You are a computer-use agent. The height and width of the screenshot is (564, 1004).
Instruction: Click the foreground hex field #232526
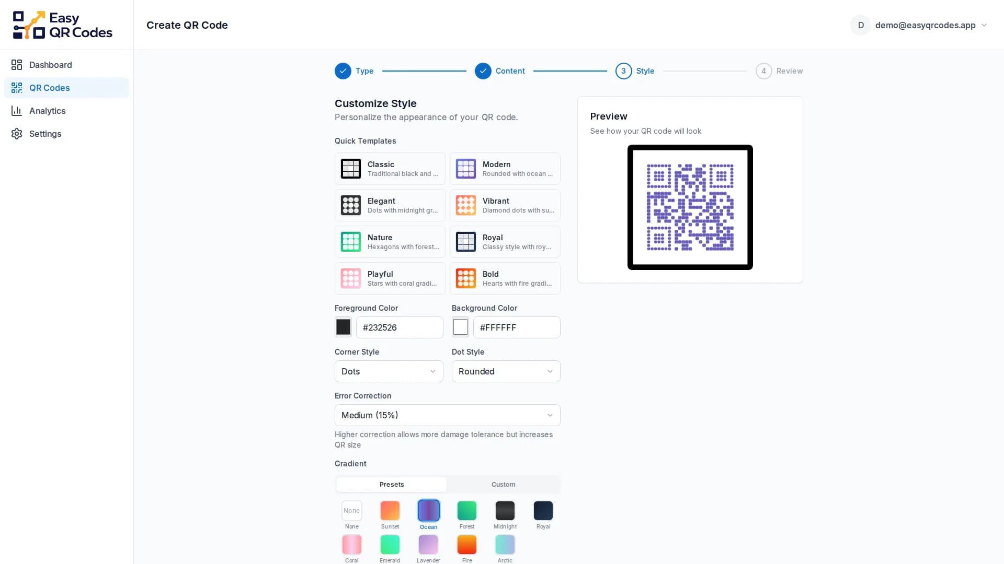[x=400, y=327]
